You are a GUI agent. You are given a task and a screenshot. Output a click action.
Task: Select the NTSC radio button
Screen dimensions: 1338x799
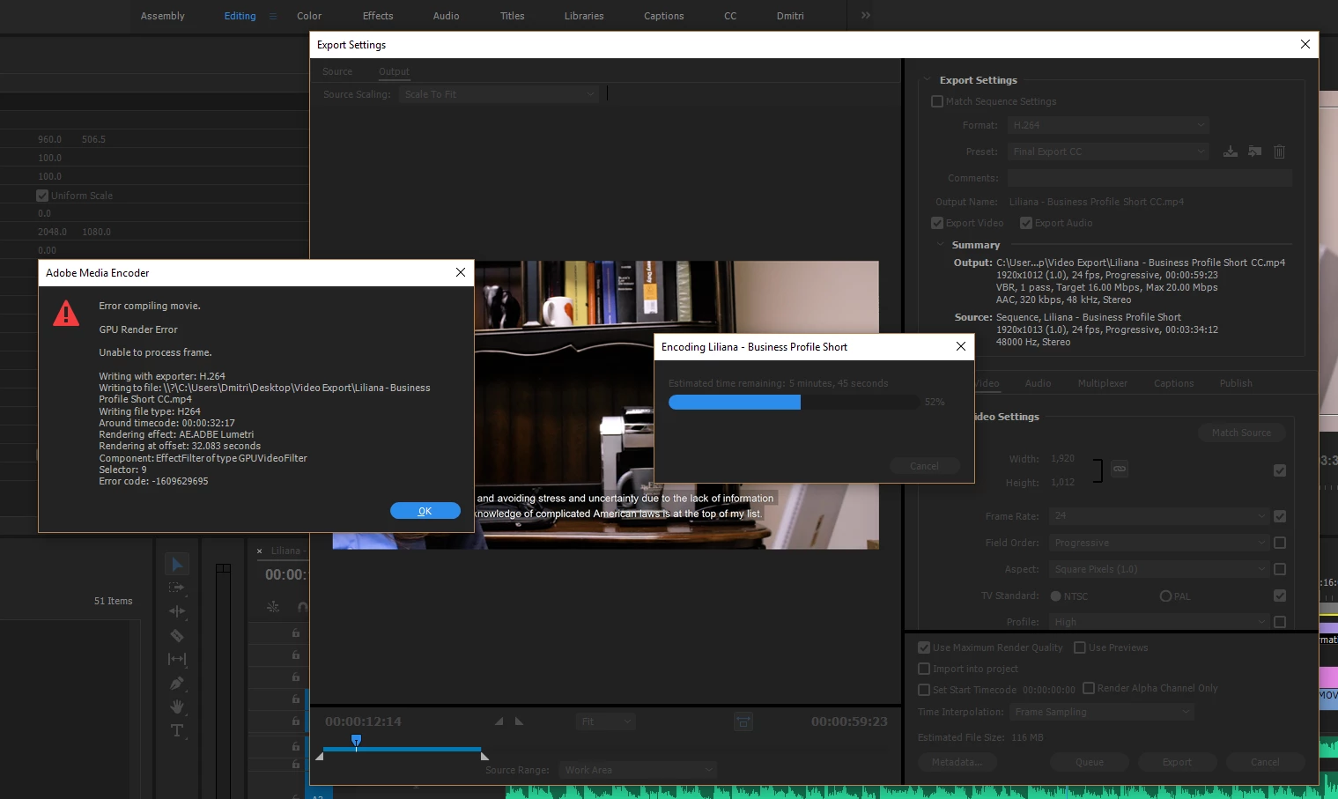coord(1055,596)
